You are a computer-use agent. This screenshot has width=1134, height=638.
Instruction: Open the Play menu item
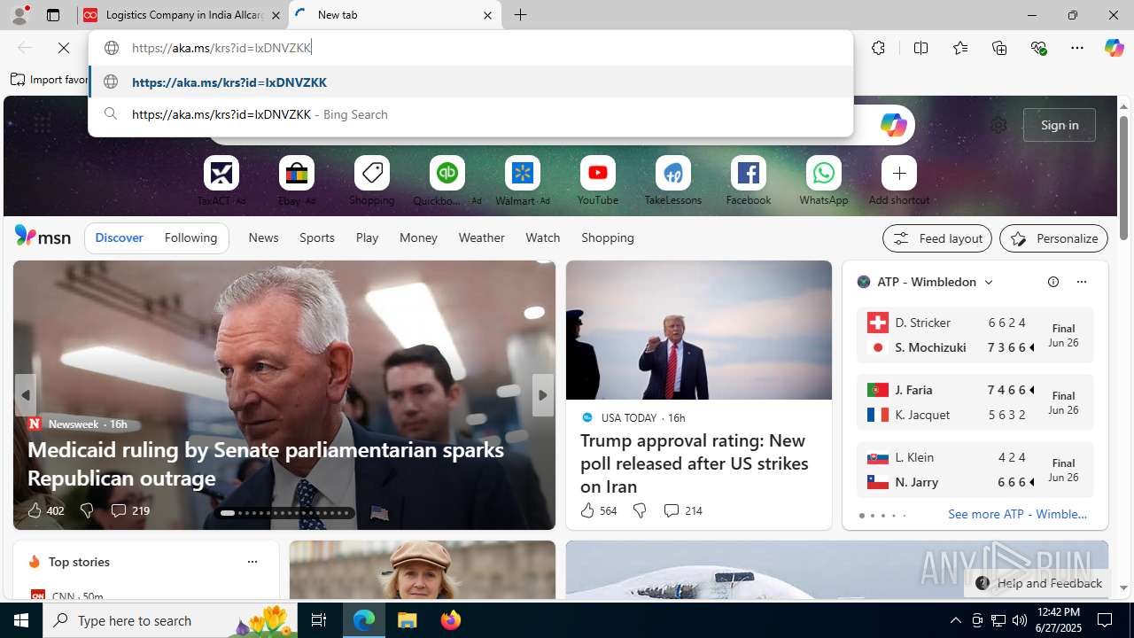[x=367, y=237]
